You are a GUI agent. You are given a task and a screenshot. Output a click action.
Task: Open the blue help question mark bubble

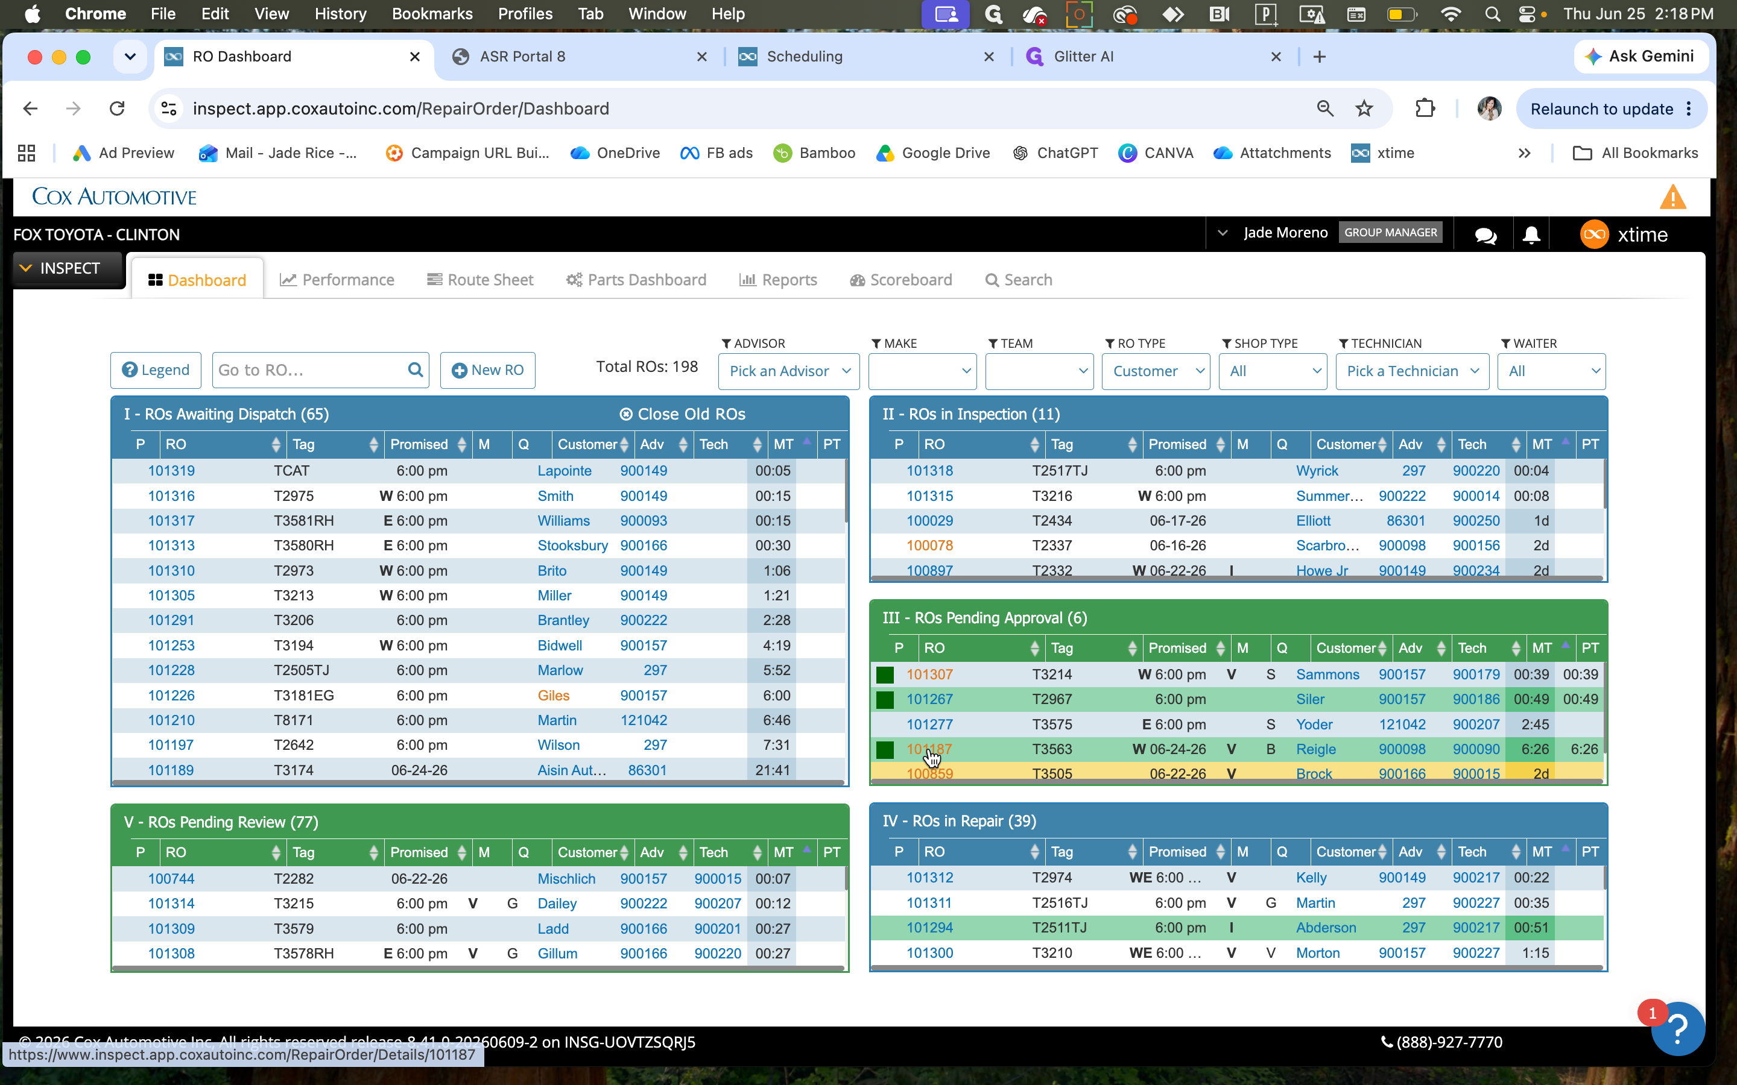click(1678, 1029)
